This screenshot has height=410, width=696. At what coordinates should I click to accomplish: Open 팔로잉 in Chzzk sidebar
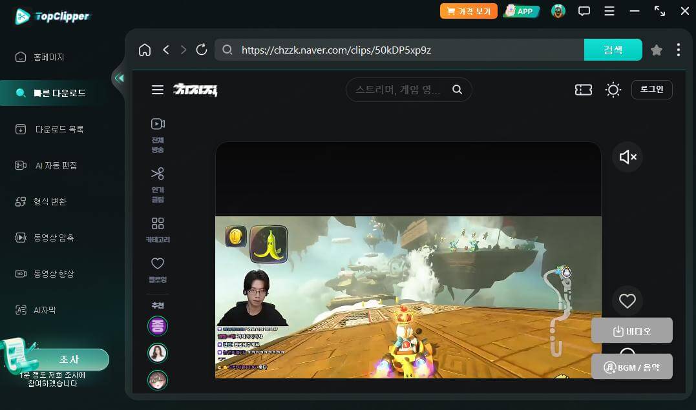(x=158, y=270)
